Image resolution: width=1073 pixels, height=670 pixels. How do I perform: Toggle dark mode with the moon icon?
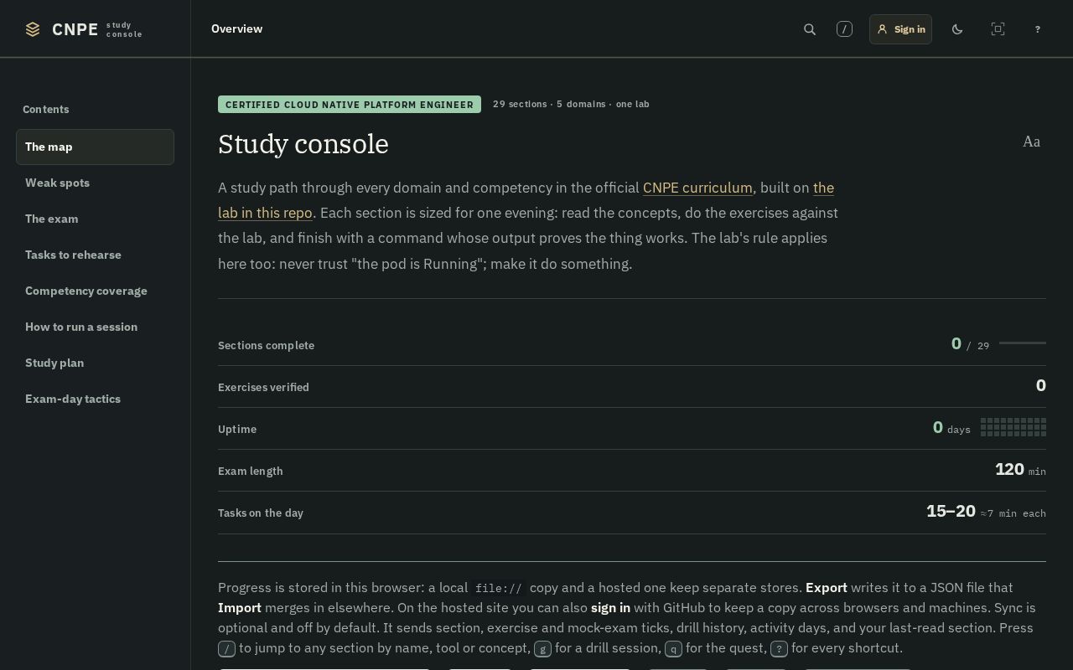coord(957,29)
